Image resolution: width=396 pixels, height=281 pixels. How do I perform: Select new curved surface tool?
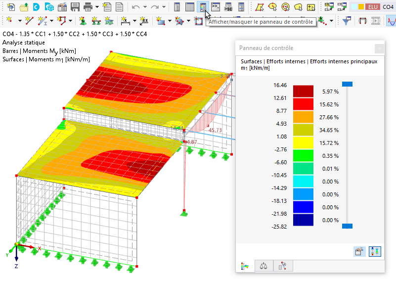point(179,21)
